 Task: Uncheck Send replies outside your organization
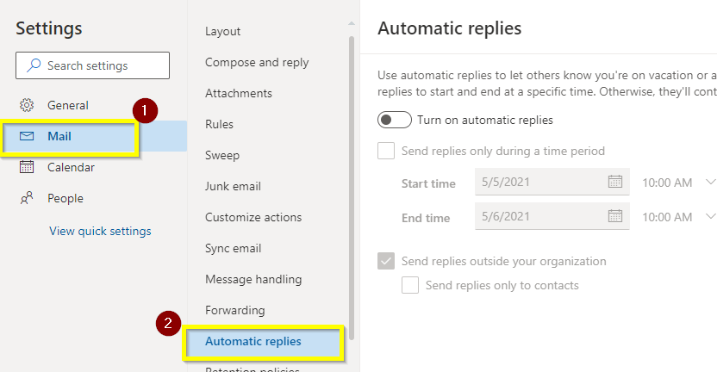[386, 261]
